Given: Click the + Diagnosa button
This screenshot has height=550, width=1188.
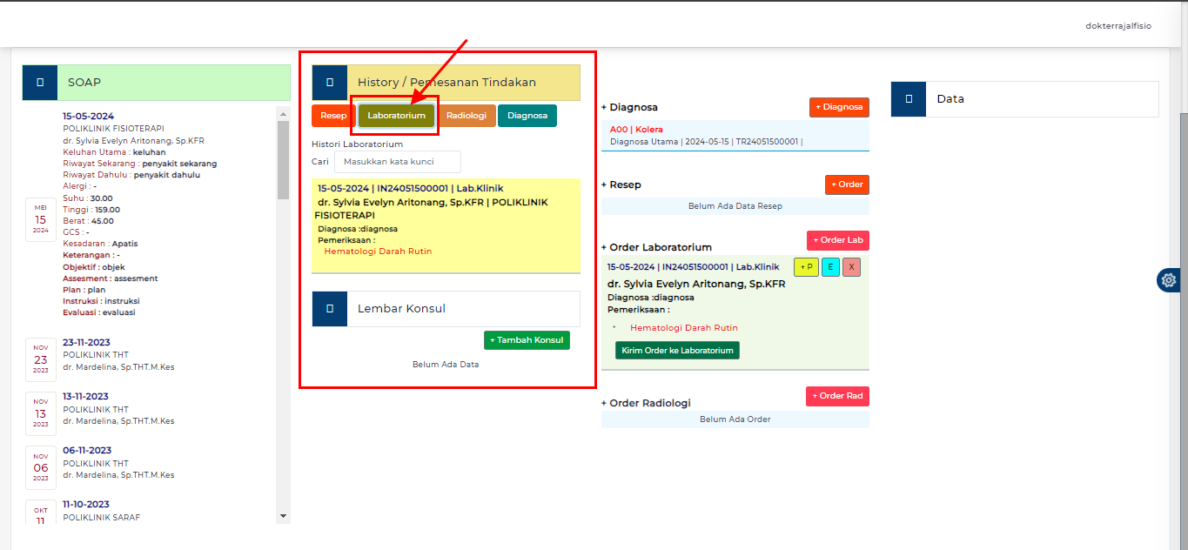Looking at the screenshot, I should [x=838, y=107].
